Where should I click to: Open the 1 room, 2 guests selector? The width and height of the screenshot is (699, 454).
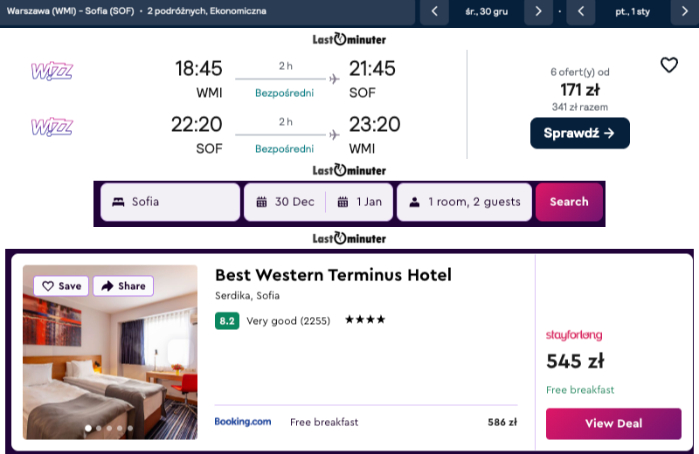click(x=463, y=202)
